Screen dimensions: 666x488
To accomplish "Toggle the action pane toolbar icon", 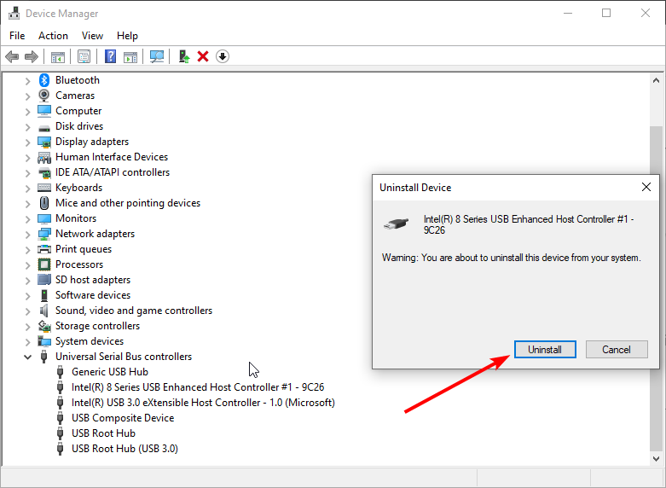I will pyautogui.click(x=130, y=56).
